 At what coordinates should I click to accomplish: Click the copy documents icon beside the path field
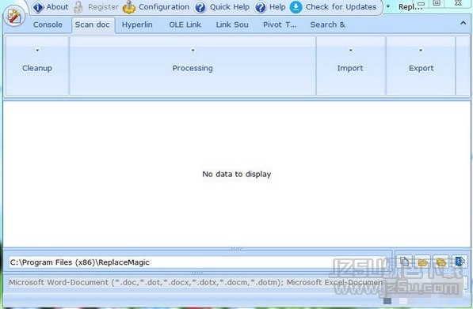pyautogui.click(x=405, y=262)
